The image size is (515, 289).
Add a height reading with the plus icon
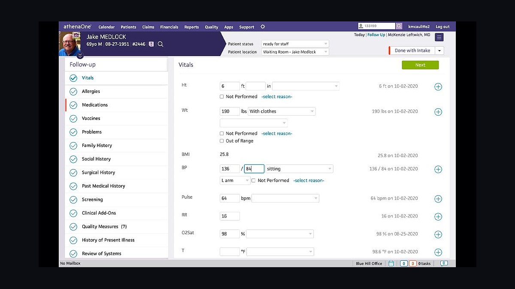point(438,87)
